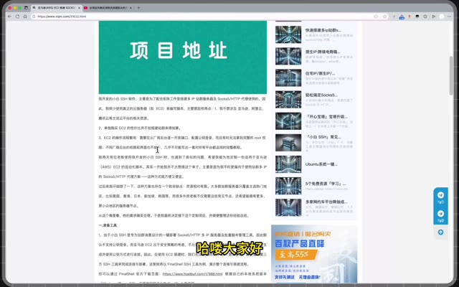
Task: Close the second browser tab
Action: tap(131, 8)
